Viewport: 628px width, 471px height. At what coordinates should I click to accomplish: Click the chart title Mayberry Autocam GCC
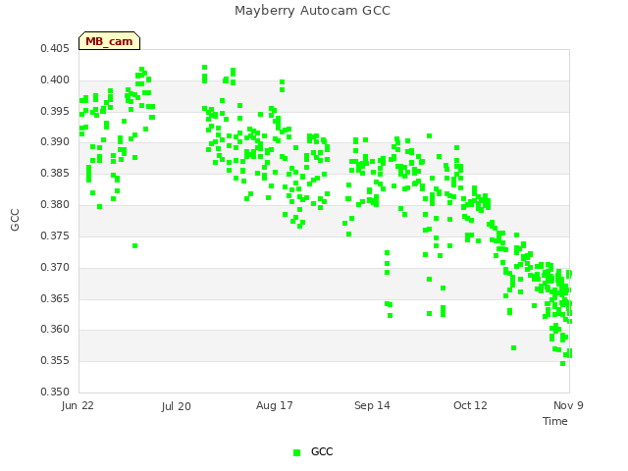pyautogui.click(x=312, y=11)
